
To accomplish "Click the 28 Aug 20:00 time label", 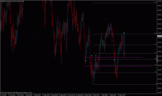I will pyautogui.click(x=88, y=95).
